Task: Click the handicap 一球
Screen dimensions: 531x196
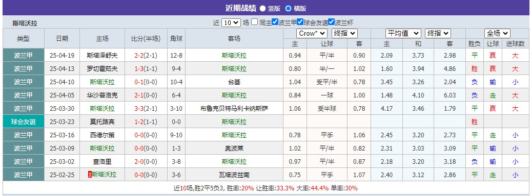Action: click(327, 95)
